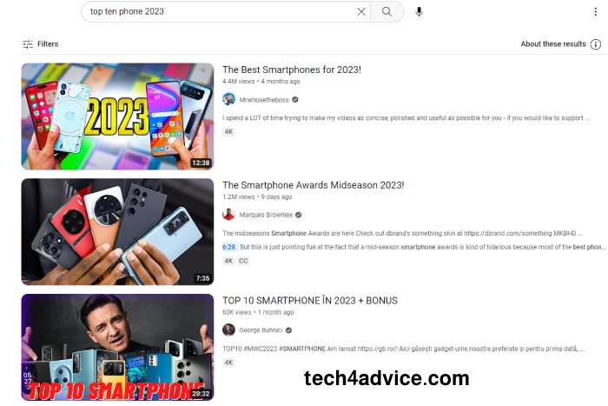Open the three-dot settings menu
608x406 pixels.
pos(595,11)
